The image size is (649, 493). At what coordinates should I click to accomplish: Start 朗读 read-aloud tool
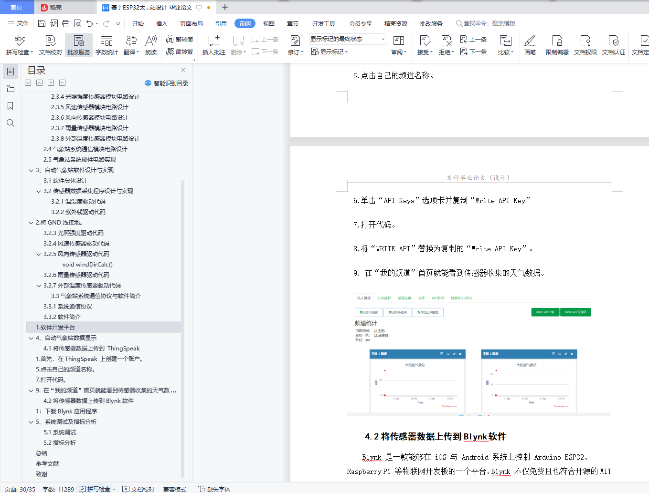151,45
